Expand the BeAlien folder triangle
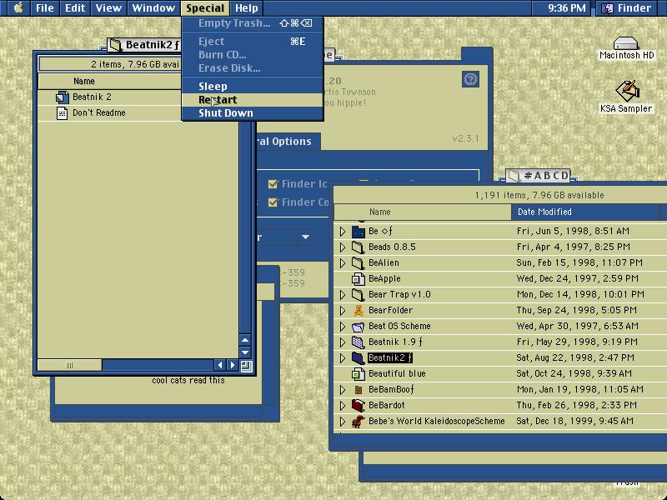This screenshot has width=667, height=500. (x=343, y=263)
